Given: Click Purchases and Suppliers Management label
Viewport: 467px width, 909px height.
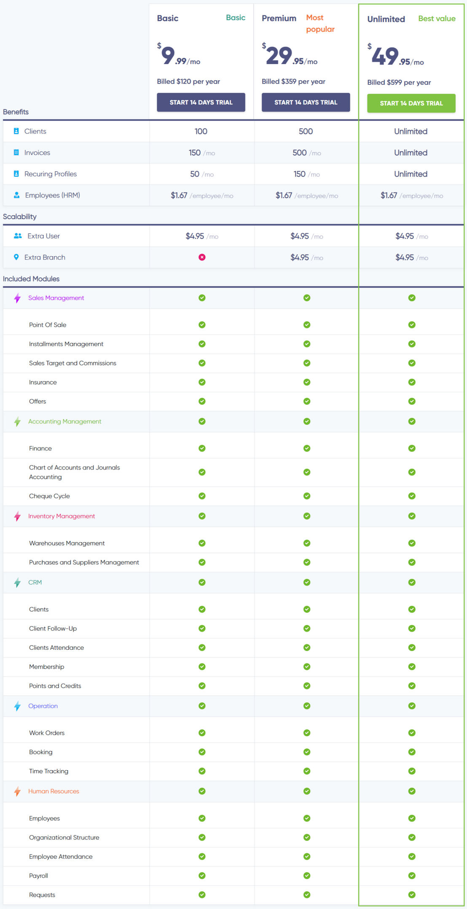Looking at the screenshot, I should point(84,562).
